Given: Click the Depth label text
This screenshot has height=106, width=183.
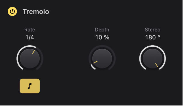Looking at the screenshot, I should (x=102, y=30).
